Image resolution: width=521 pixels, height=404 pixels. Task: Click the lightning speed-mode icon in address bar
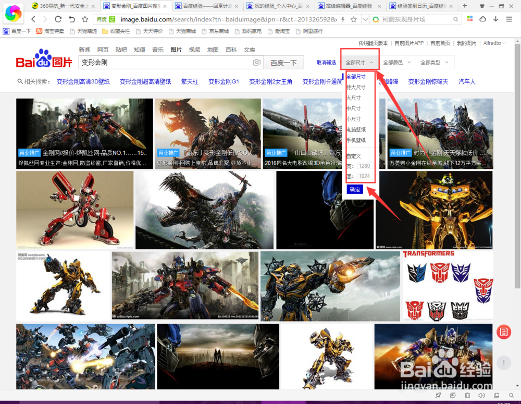point(343,20)
